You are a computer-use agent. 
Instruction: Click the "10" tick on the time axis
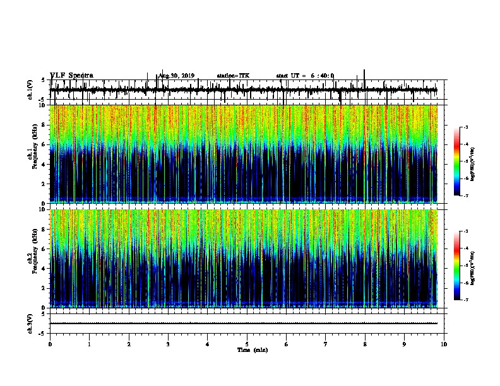click(444, 344)
